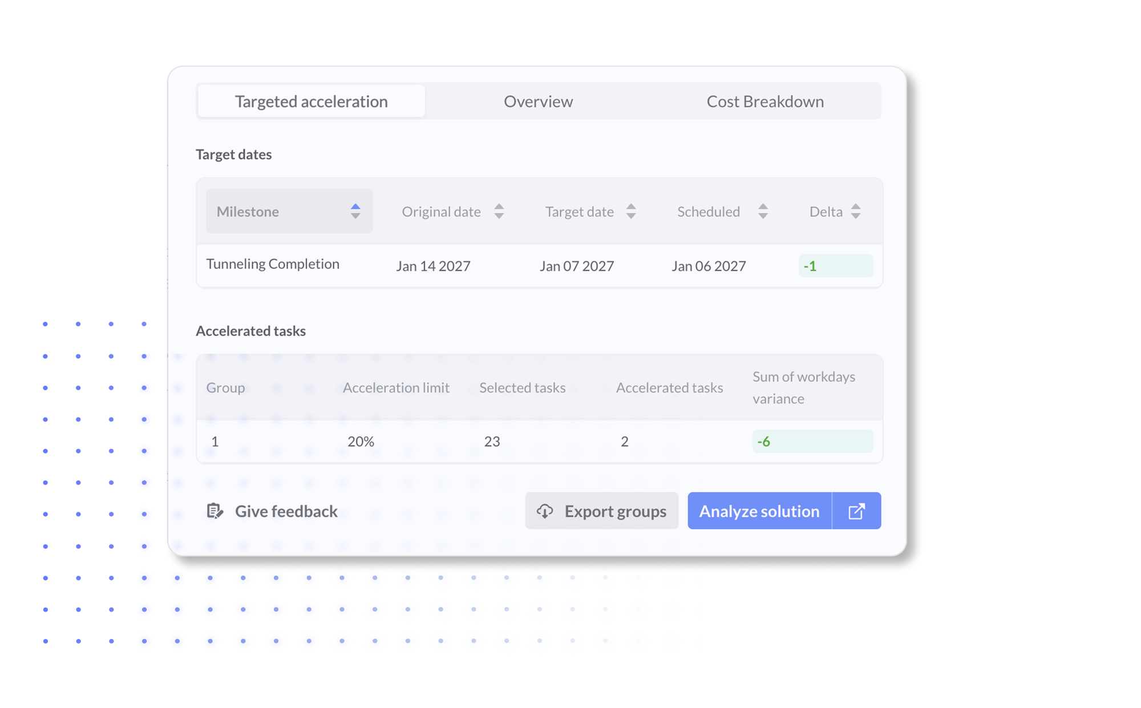Click Analyze solution button

[759, 511]
